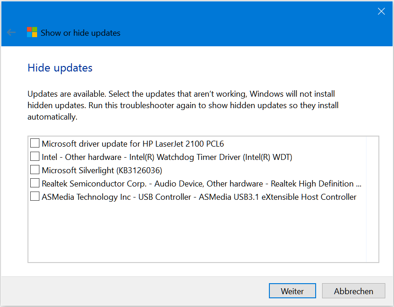Click the scrollbar track of updates list
The image size is (394, 307).
(372, 199)
